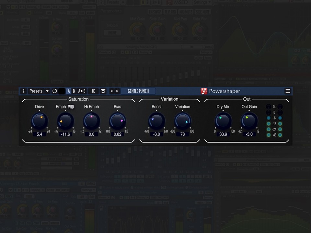Click the Boost label text

pos(156,106)
